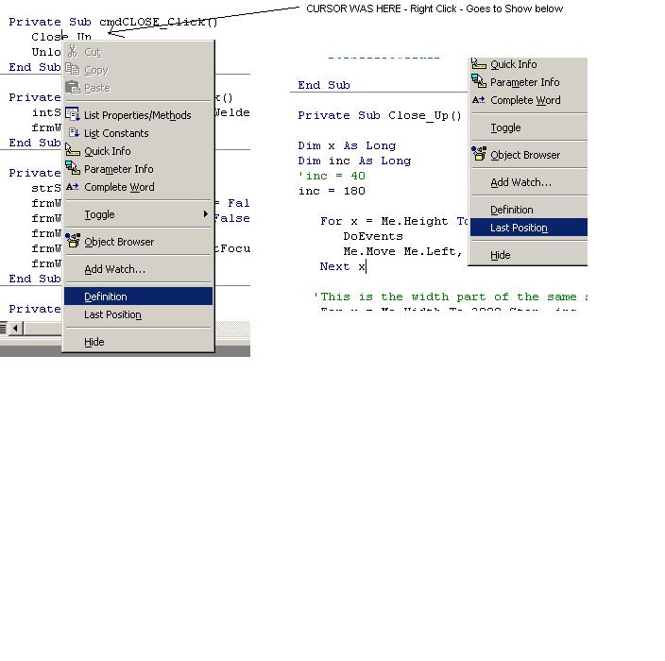The width and height of the screenshot is (665, 661).
Task: Click the green comment 'This is the width part'
Action: pyautogui.click(x=452, y=297)
